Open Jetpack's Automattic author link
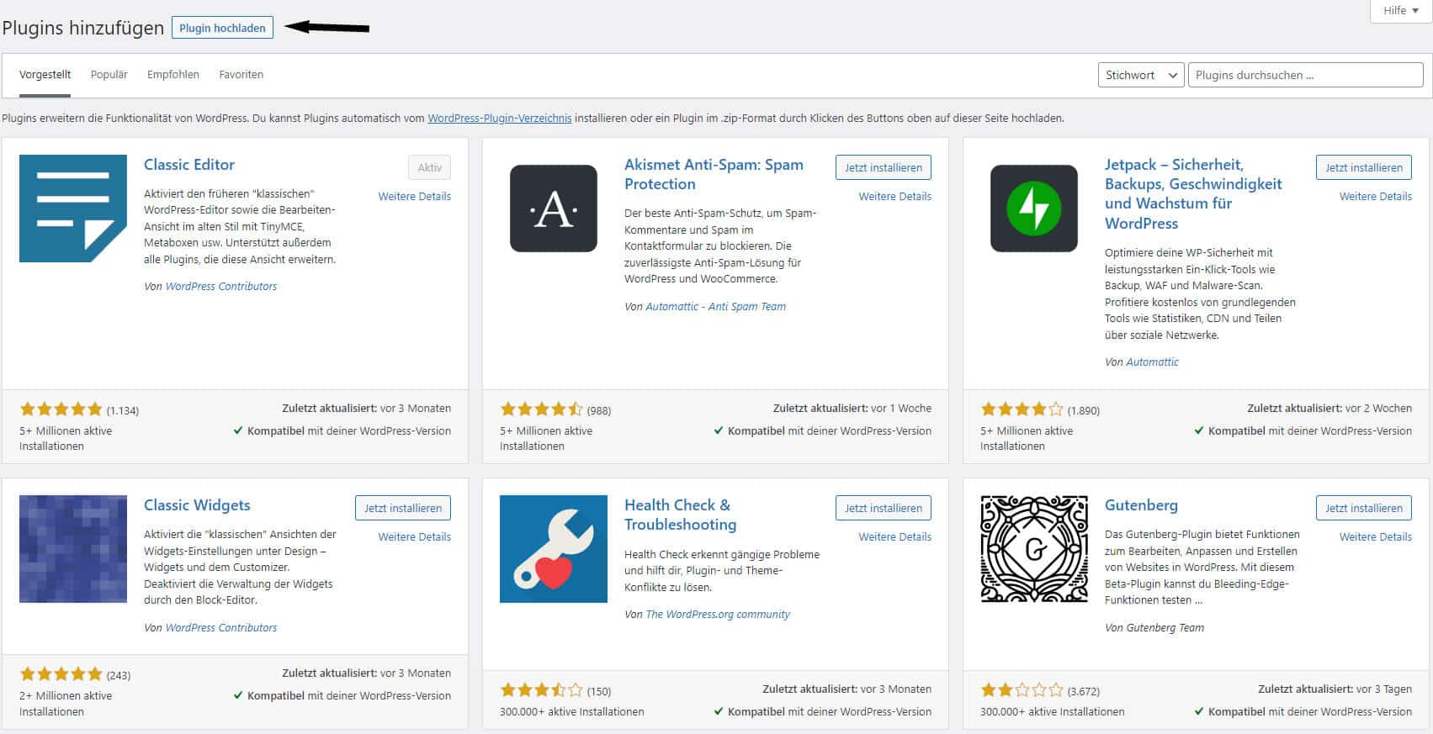 point(1152,362)
